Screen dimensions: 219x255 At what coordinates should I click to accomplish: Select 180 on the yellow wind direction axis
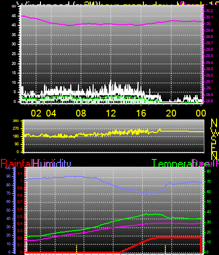pos(16,137)
